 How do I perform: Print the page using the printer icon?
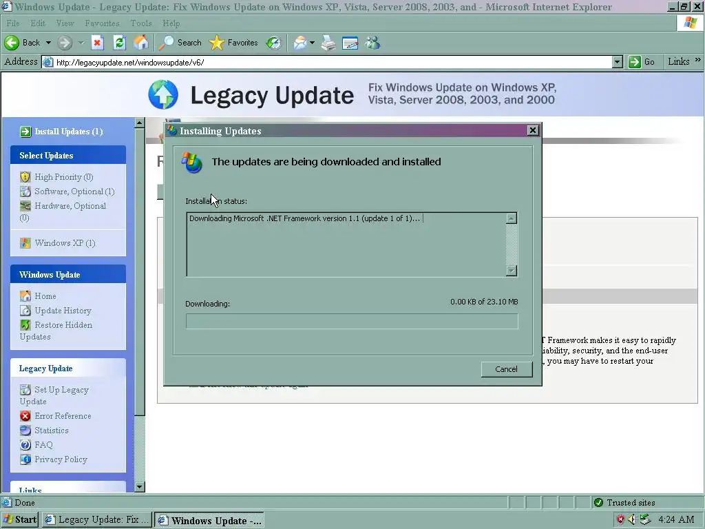(328, 43)
